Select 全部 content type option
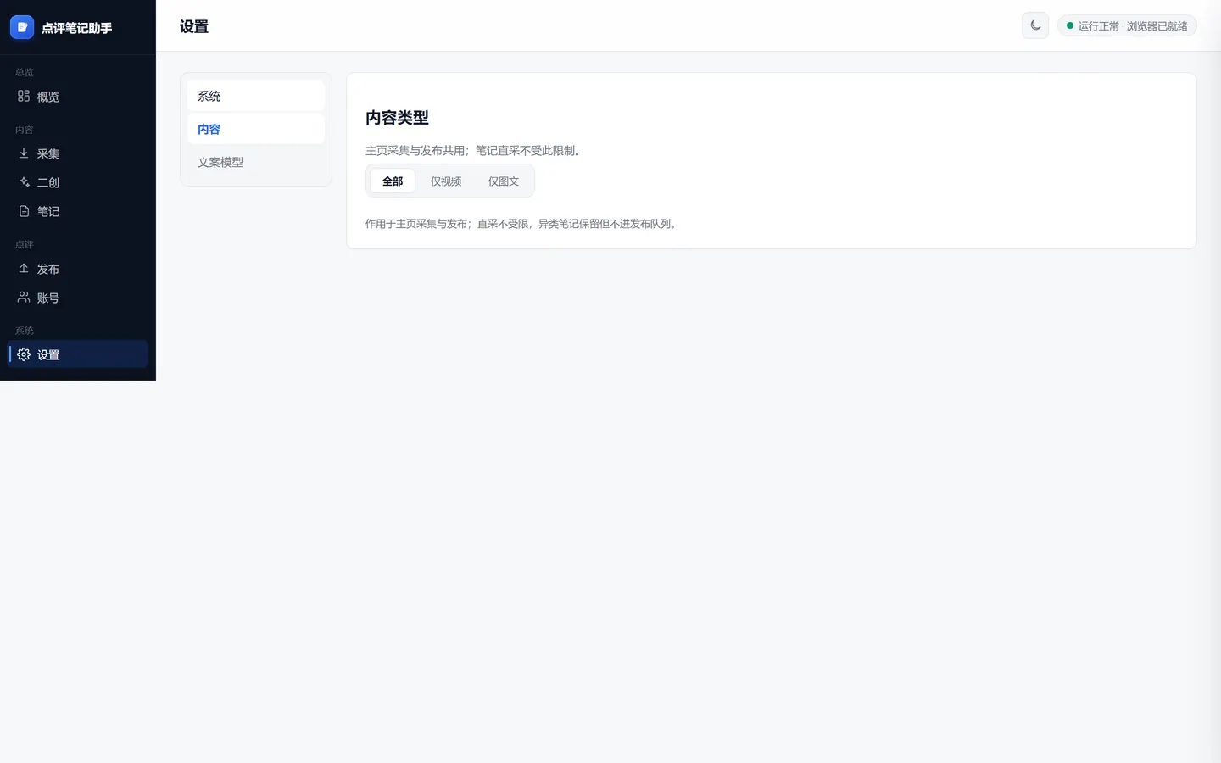This screenshot has height=763, width=1221. pos(393,181)
